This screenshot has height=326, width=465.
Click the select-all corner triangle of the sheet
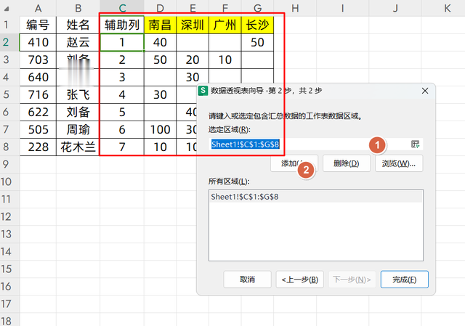tap(7, 9)
